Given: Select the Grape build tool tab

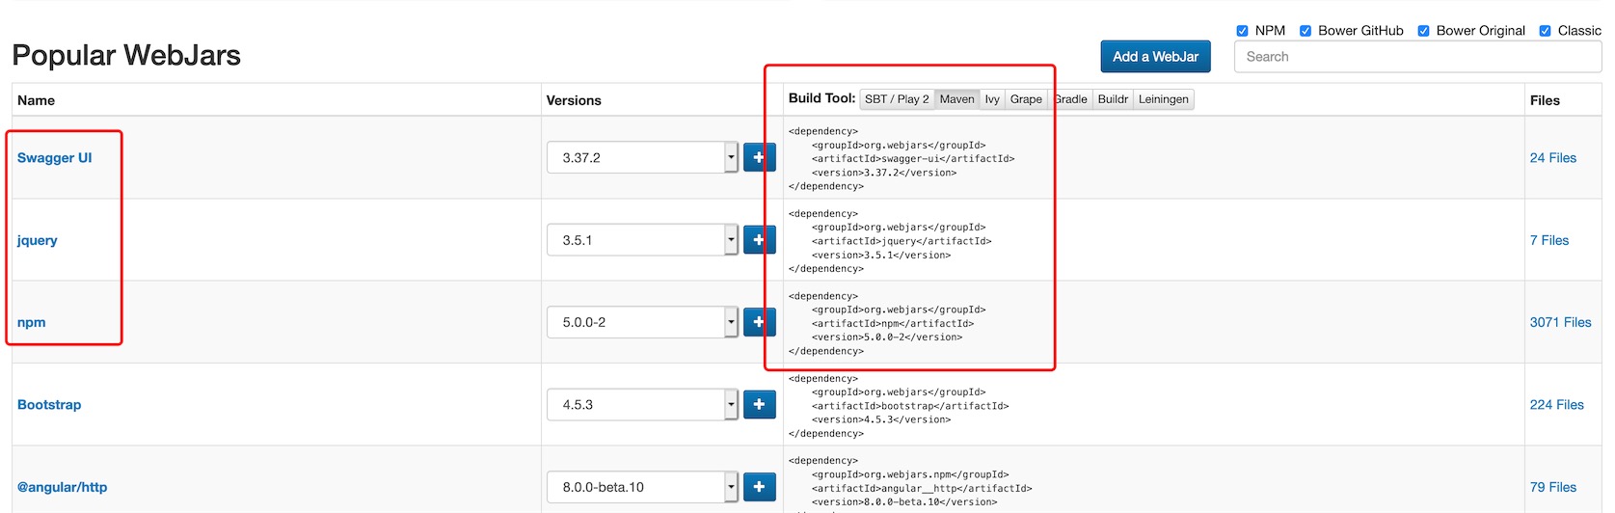Looking at the screenshot, I should coord(1026,99).
